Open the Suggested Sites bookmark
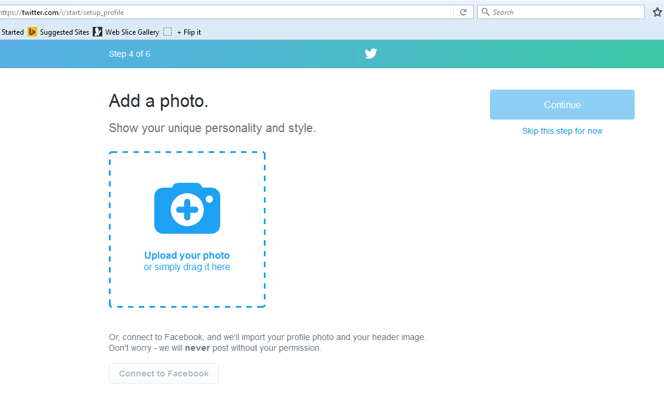 click(65, 32)
